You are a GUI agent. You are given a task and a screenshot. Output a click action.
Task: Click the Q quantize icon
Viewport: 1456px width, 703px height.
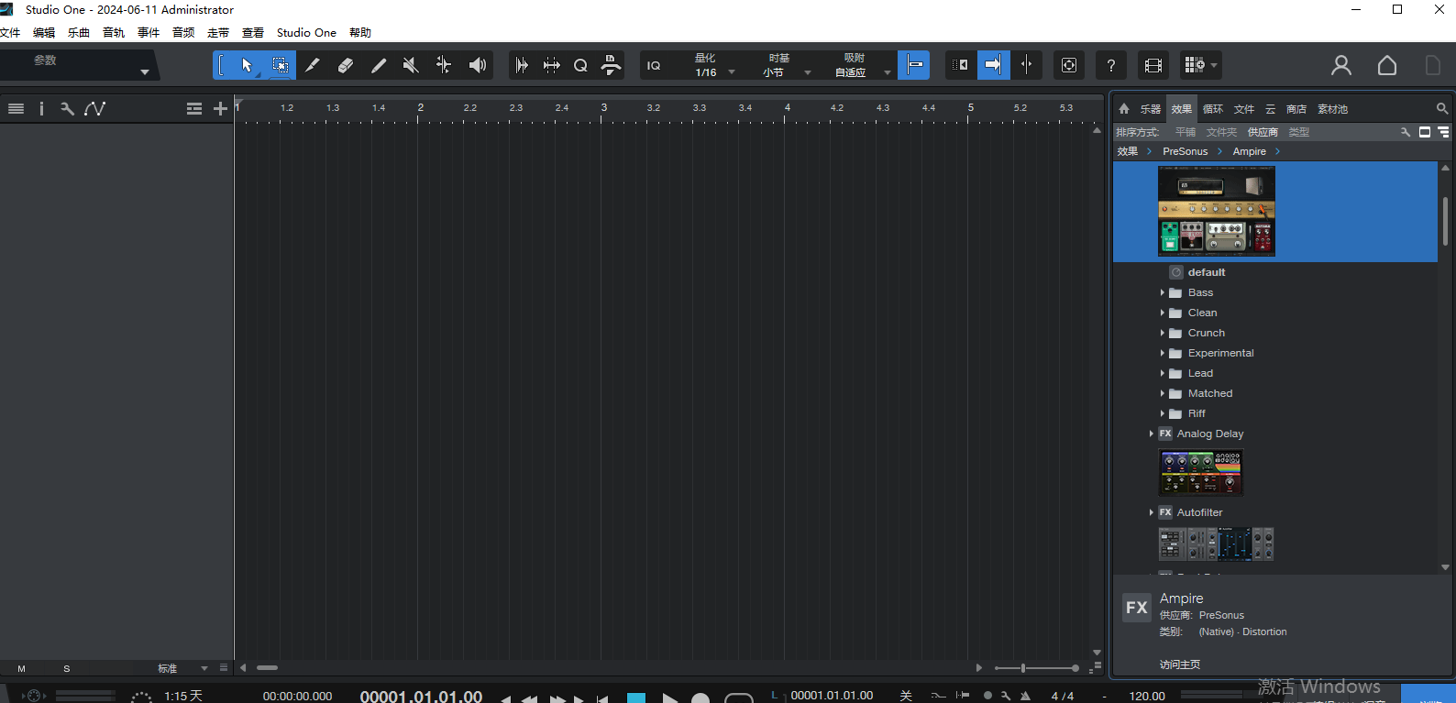pyautogui.click(x=580, y=65)
